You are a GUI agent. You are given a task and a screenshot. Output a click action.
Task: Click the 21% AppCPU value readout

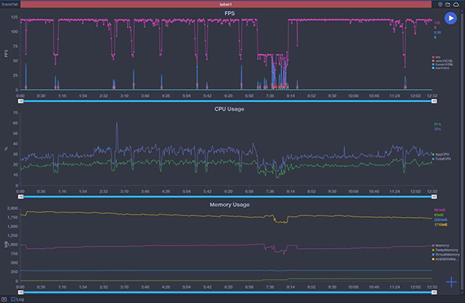click(x=437, y=124)
